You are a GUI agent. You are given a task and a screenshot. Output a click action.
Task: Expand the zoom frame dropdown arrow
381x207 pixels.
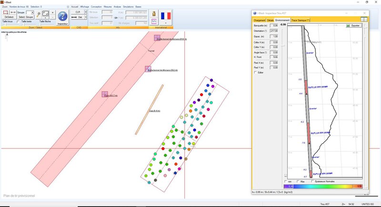point(45,18)
